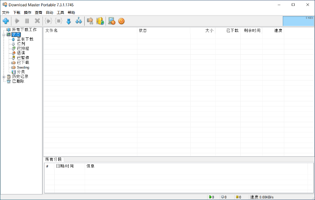Open the 文件 menu

[x=6, y=13]
